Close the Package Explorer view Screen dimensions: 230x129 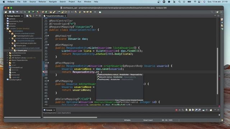(22, 16)
